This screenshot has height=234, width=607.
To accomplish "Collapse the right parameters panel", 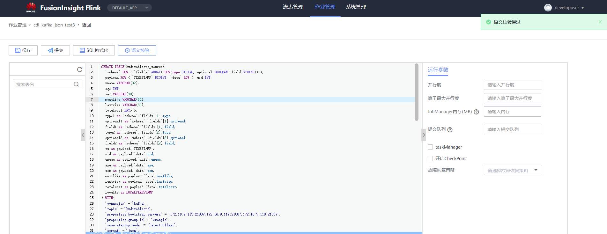I will [424, 135].
